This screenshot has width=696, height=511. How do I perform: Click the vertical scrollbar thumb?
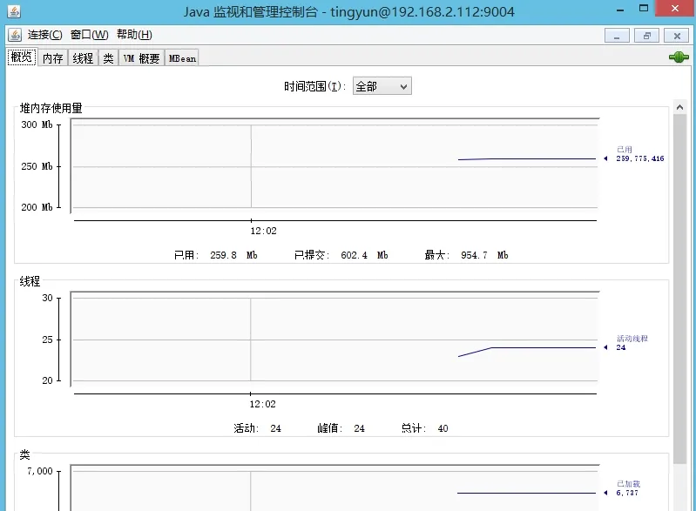pyautogui.click(x=679, y=288)
